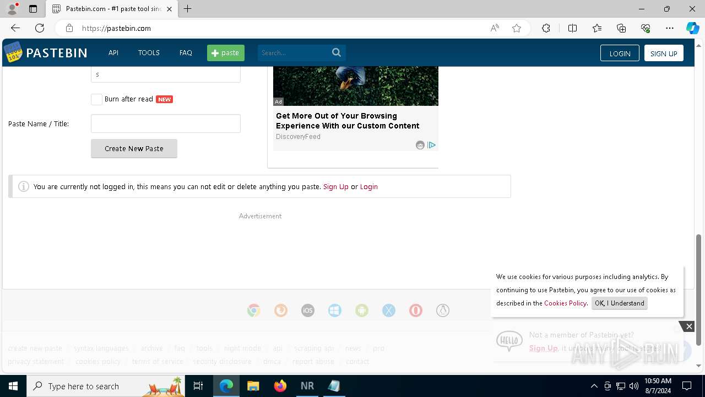Close the Pastebin.com tab
The width and height of the screenshot is (705, 397).
click(x=170, y=9)
